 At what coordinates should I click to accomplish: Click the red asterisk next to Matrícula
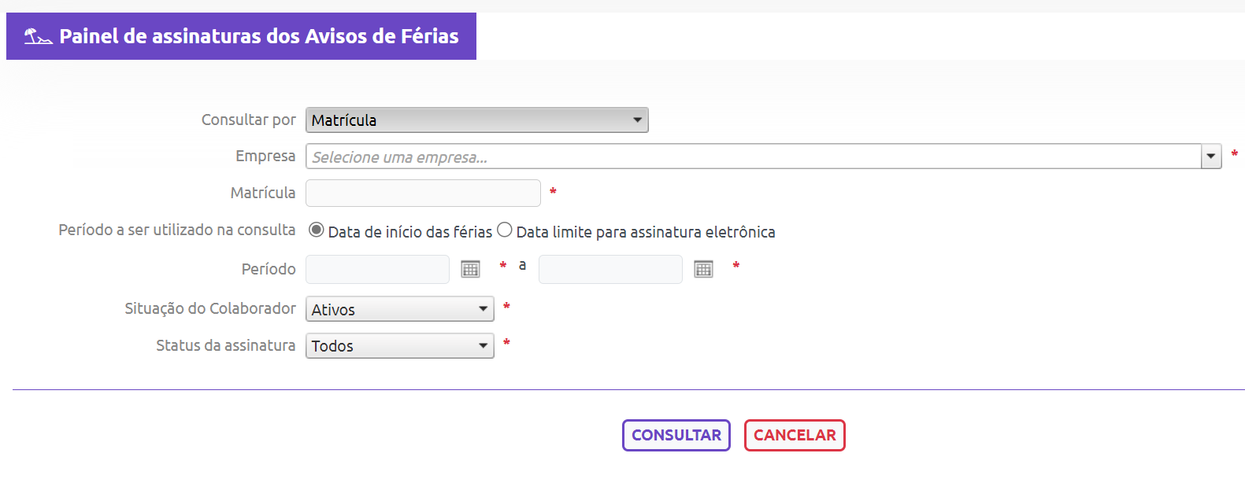pyautogui.click(x=552, y=193)
